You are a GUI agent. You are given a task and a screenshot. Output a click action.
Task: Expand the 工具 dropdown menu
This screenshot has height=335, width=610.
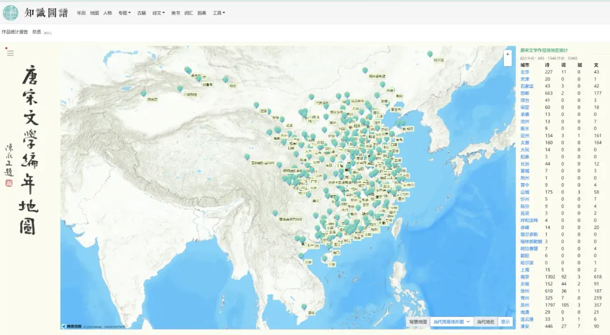(219, 13)
